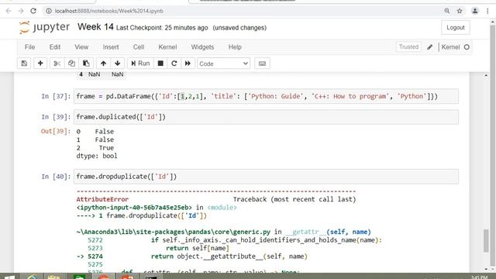Open the File menu
This screenshot has height=279, width=496.
point(29,47)
